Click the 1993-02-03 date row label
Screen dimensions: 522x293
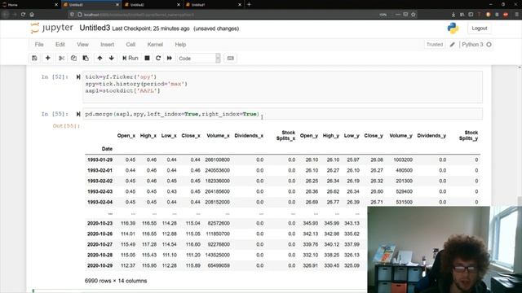(100, 192)
